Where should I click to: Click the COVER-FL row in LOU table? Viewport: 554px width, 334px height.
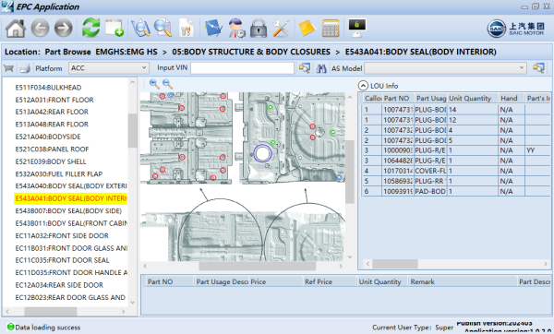coord(456,171)
